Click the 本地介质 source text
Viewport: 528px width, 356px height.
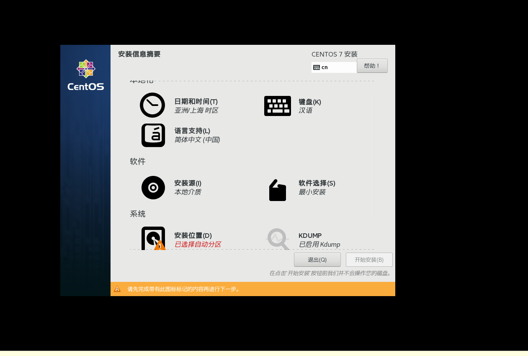point(188,192)
